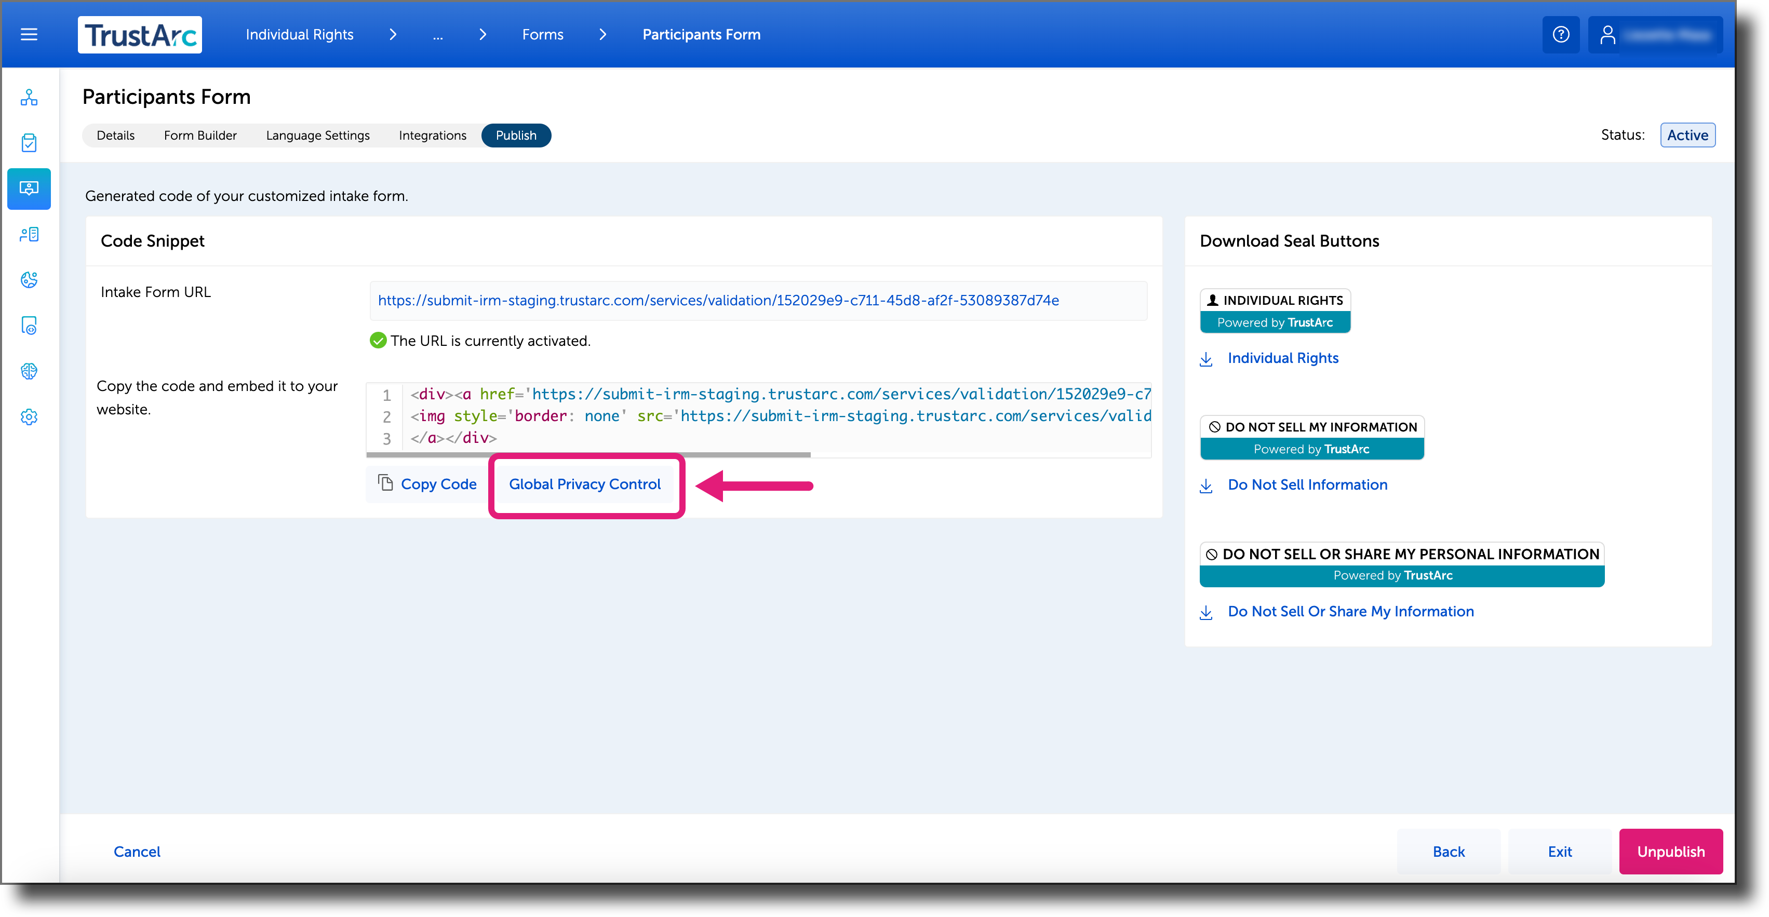This screenshot has width=1769, height=917.
Task: Click the download icon beside Do Not Sell Information
Action: [1207, 486]
